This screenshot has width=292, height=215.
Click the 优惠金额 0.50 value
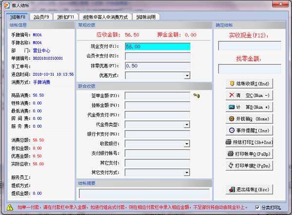pos(37,156)
